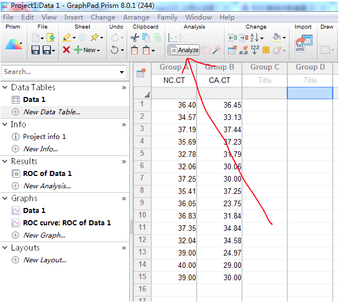The height and width of the screenshot is (306, 340).
Task: Click the NC.CT column title cell
Action: point(174,81)
